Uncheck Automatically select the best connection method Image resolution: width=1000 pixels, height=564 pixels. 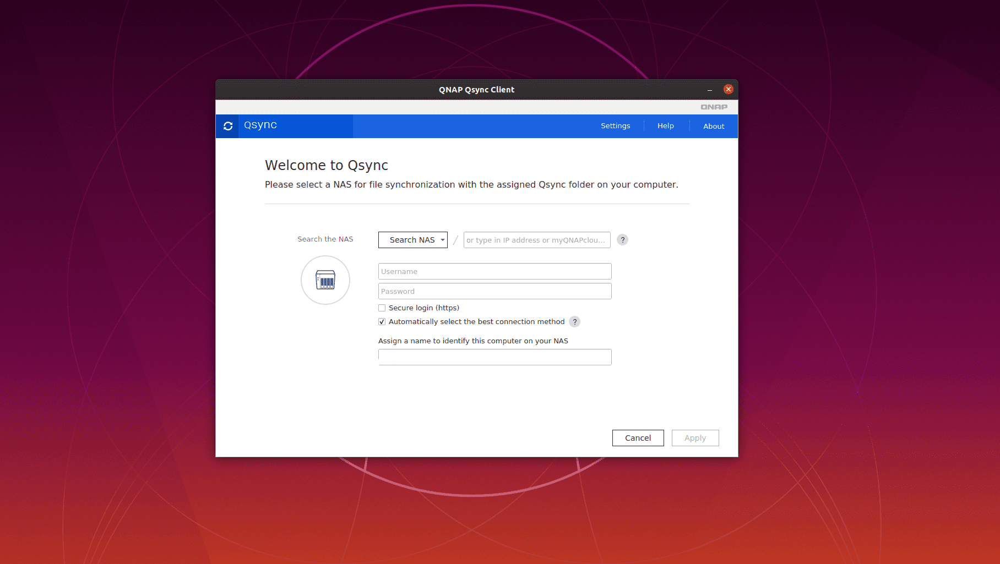[x=382, y=322]
